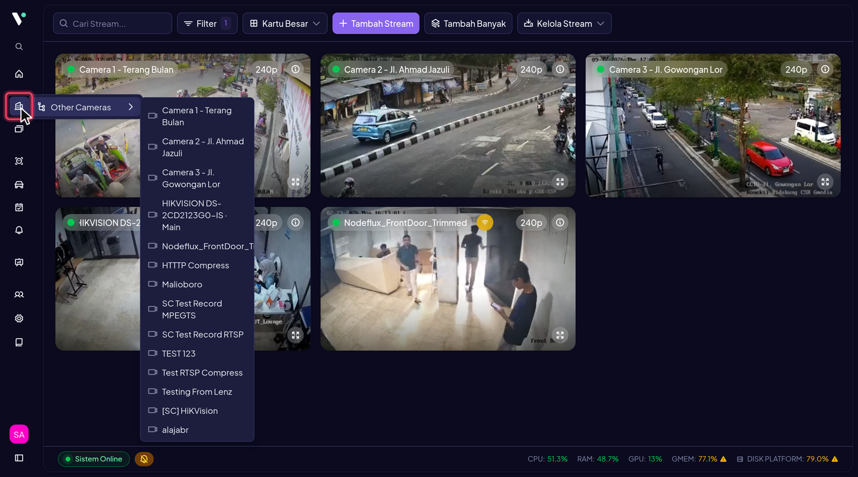Open the bell notifications sidebar icon
This screenshot has width=858, height=477.
tap(19, 230)
